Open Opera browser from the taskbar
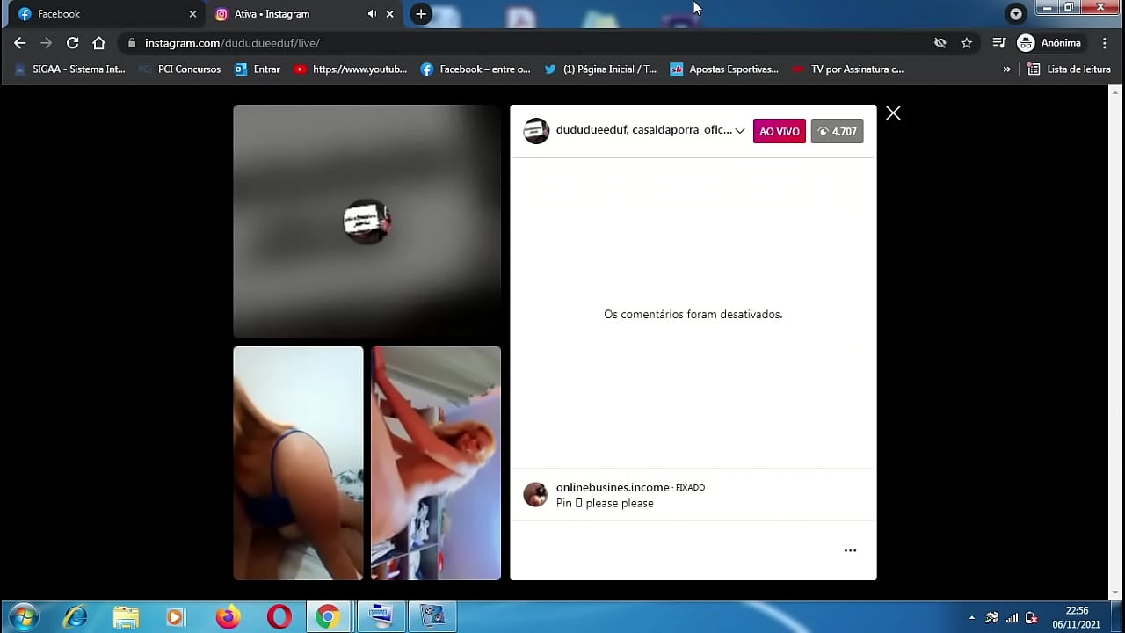Viewport: 1125px width, 633px height. (x=279, y=617)
